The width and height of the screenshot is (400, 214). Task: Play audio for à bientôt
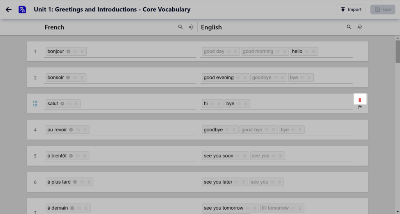click(x=71, y=156)
